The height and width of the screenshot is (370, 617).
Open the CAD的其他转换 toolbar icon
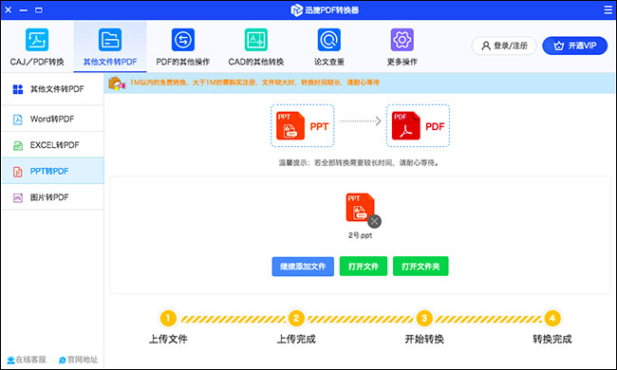pyautogui.click(x=255, y=40)
